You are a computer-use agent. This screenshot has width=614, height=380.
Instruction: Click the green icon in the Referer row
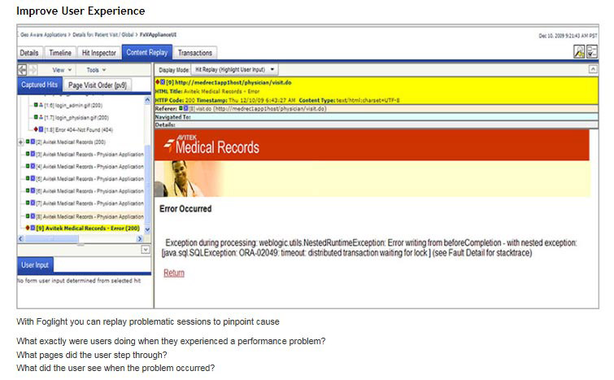coord(181,108)
